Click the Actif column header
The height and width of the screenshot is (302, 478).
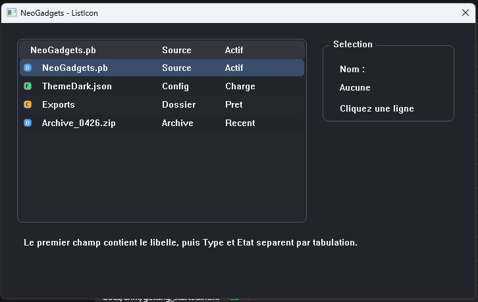point(234,50)
